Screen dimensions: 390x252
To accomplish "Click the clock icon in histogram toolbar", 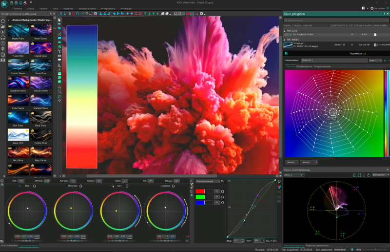I will [369, 175].
